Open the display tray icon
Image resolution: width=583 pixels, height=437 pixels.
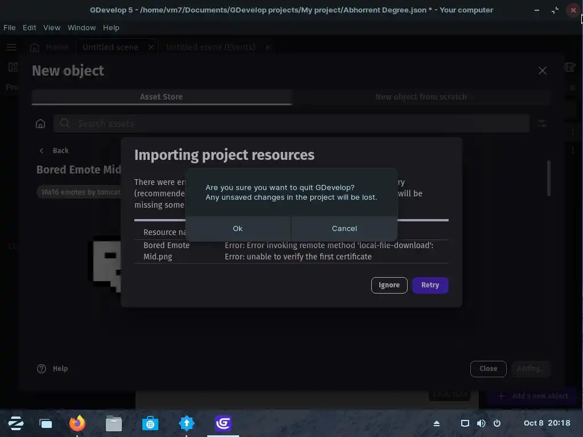tap(465, 423)
